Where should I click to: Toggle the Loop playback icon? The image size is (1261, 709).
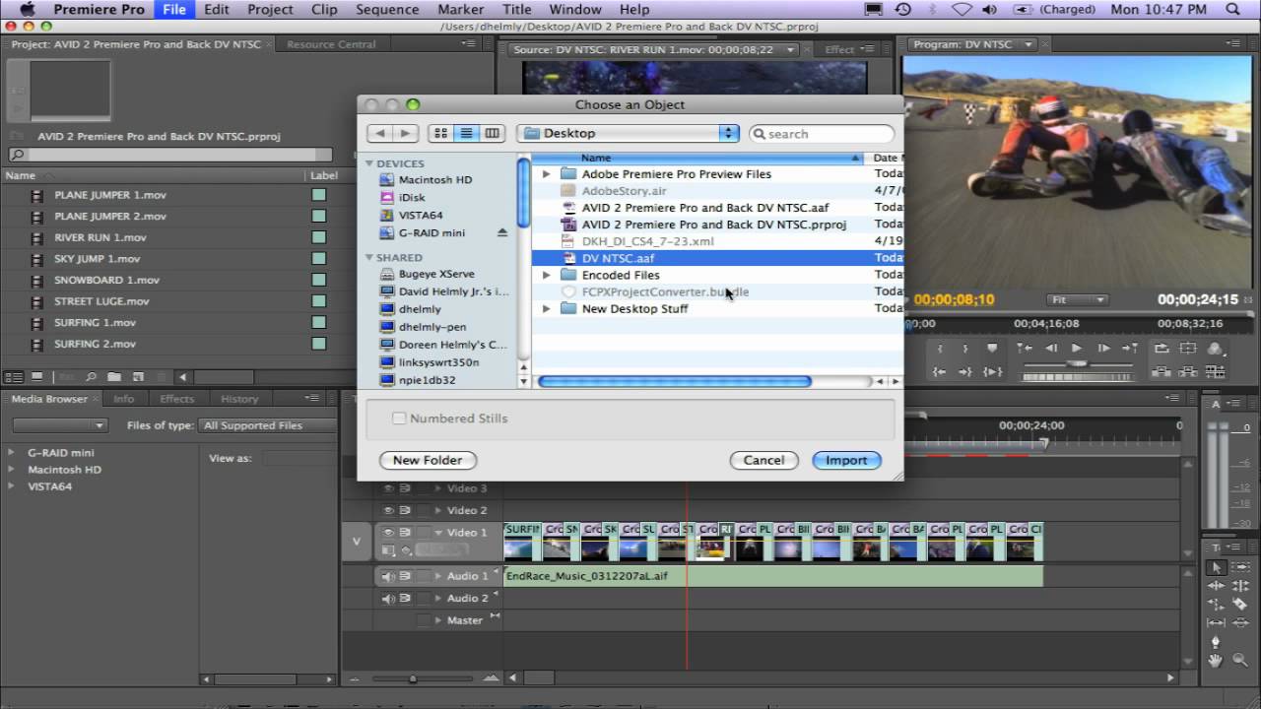tap(1161, 348)
